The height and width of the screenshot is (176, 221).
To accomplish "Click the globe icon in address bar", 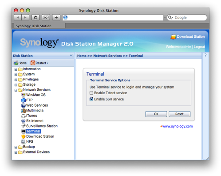I will click(65, 17).
